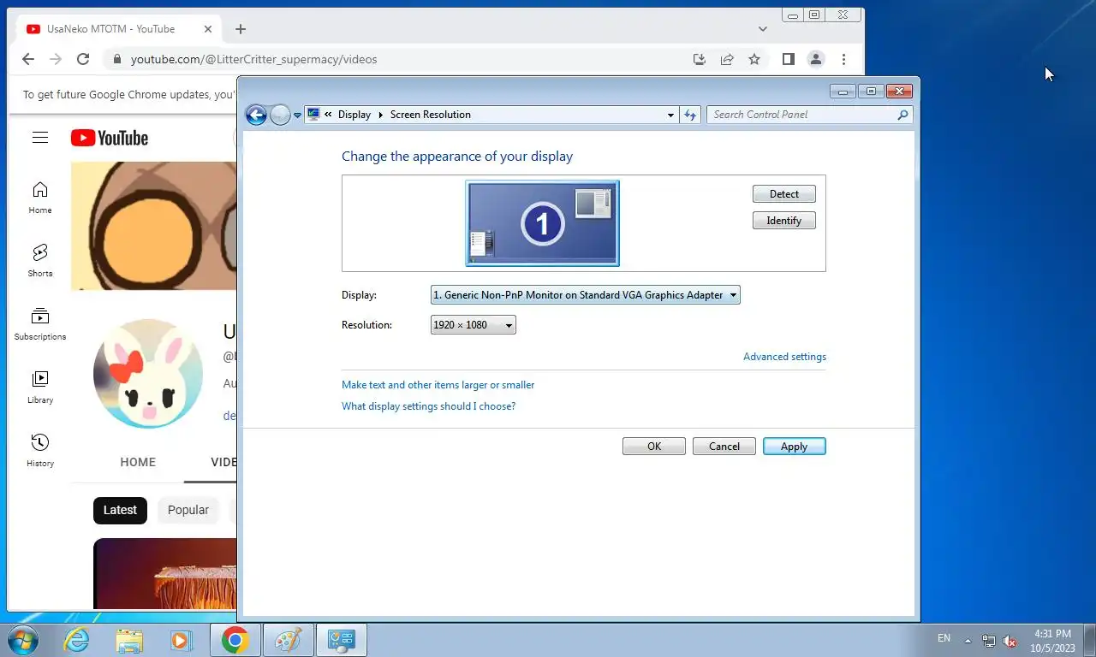This screenshot has height=657, width=1096.
Task: Cancel the Screen Resolution changes
Action: pyautogui.click(x=724, y=447)
